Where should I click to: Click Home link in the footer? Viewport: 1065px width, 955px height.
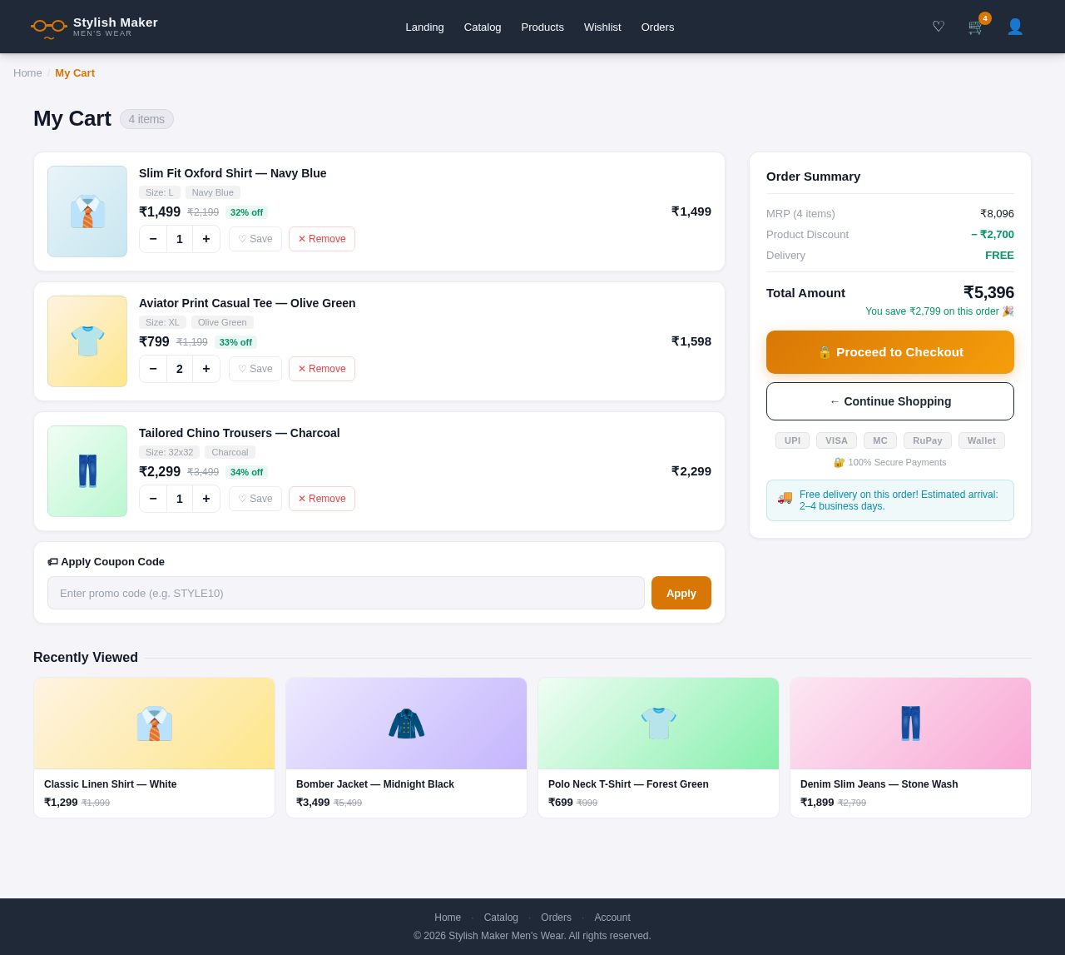pos(448,918)
